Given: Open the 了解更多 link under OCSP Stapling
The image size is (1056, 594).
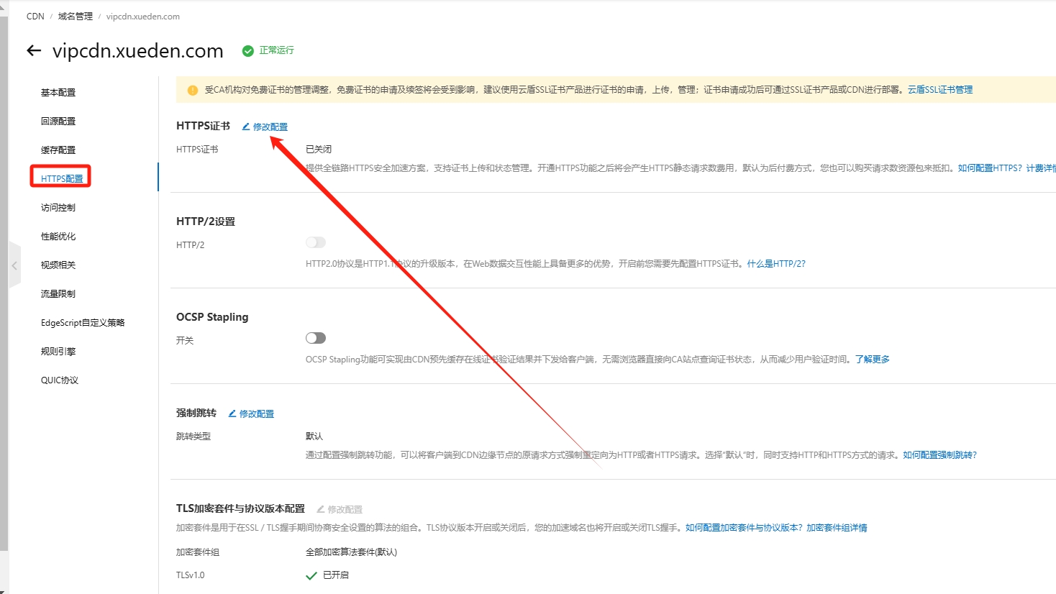Looking at the screenshot, I should click(x=872, y=360).
